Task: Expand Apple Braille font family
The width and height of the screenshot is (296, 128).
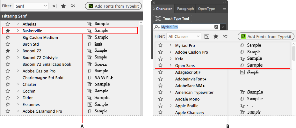Action: (x=170, y=106)
